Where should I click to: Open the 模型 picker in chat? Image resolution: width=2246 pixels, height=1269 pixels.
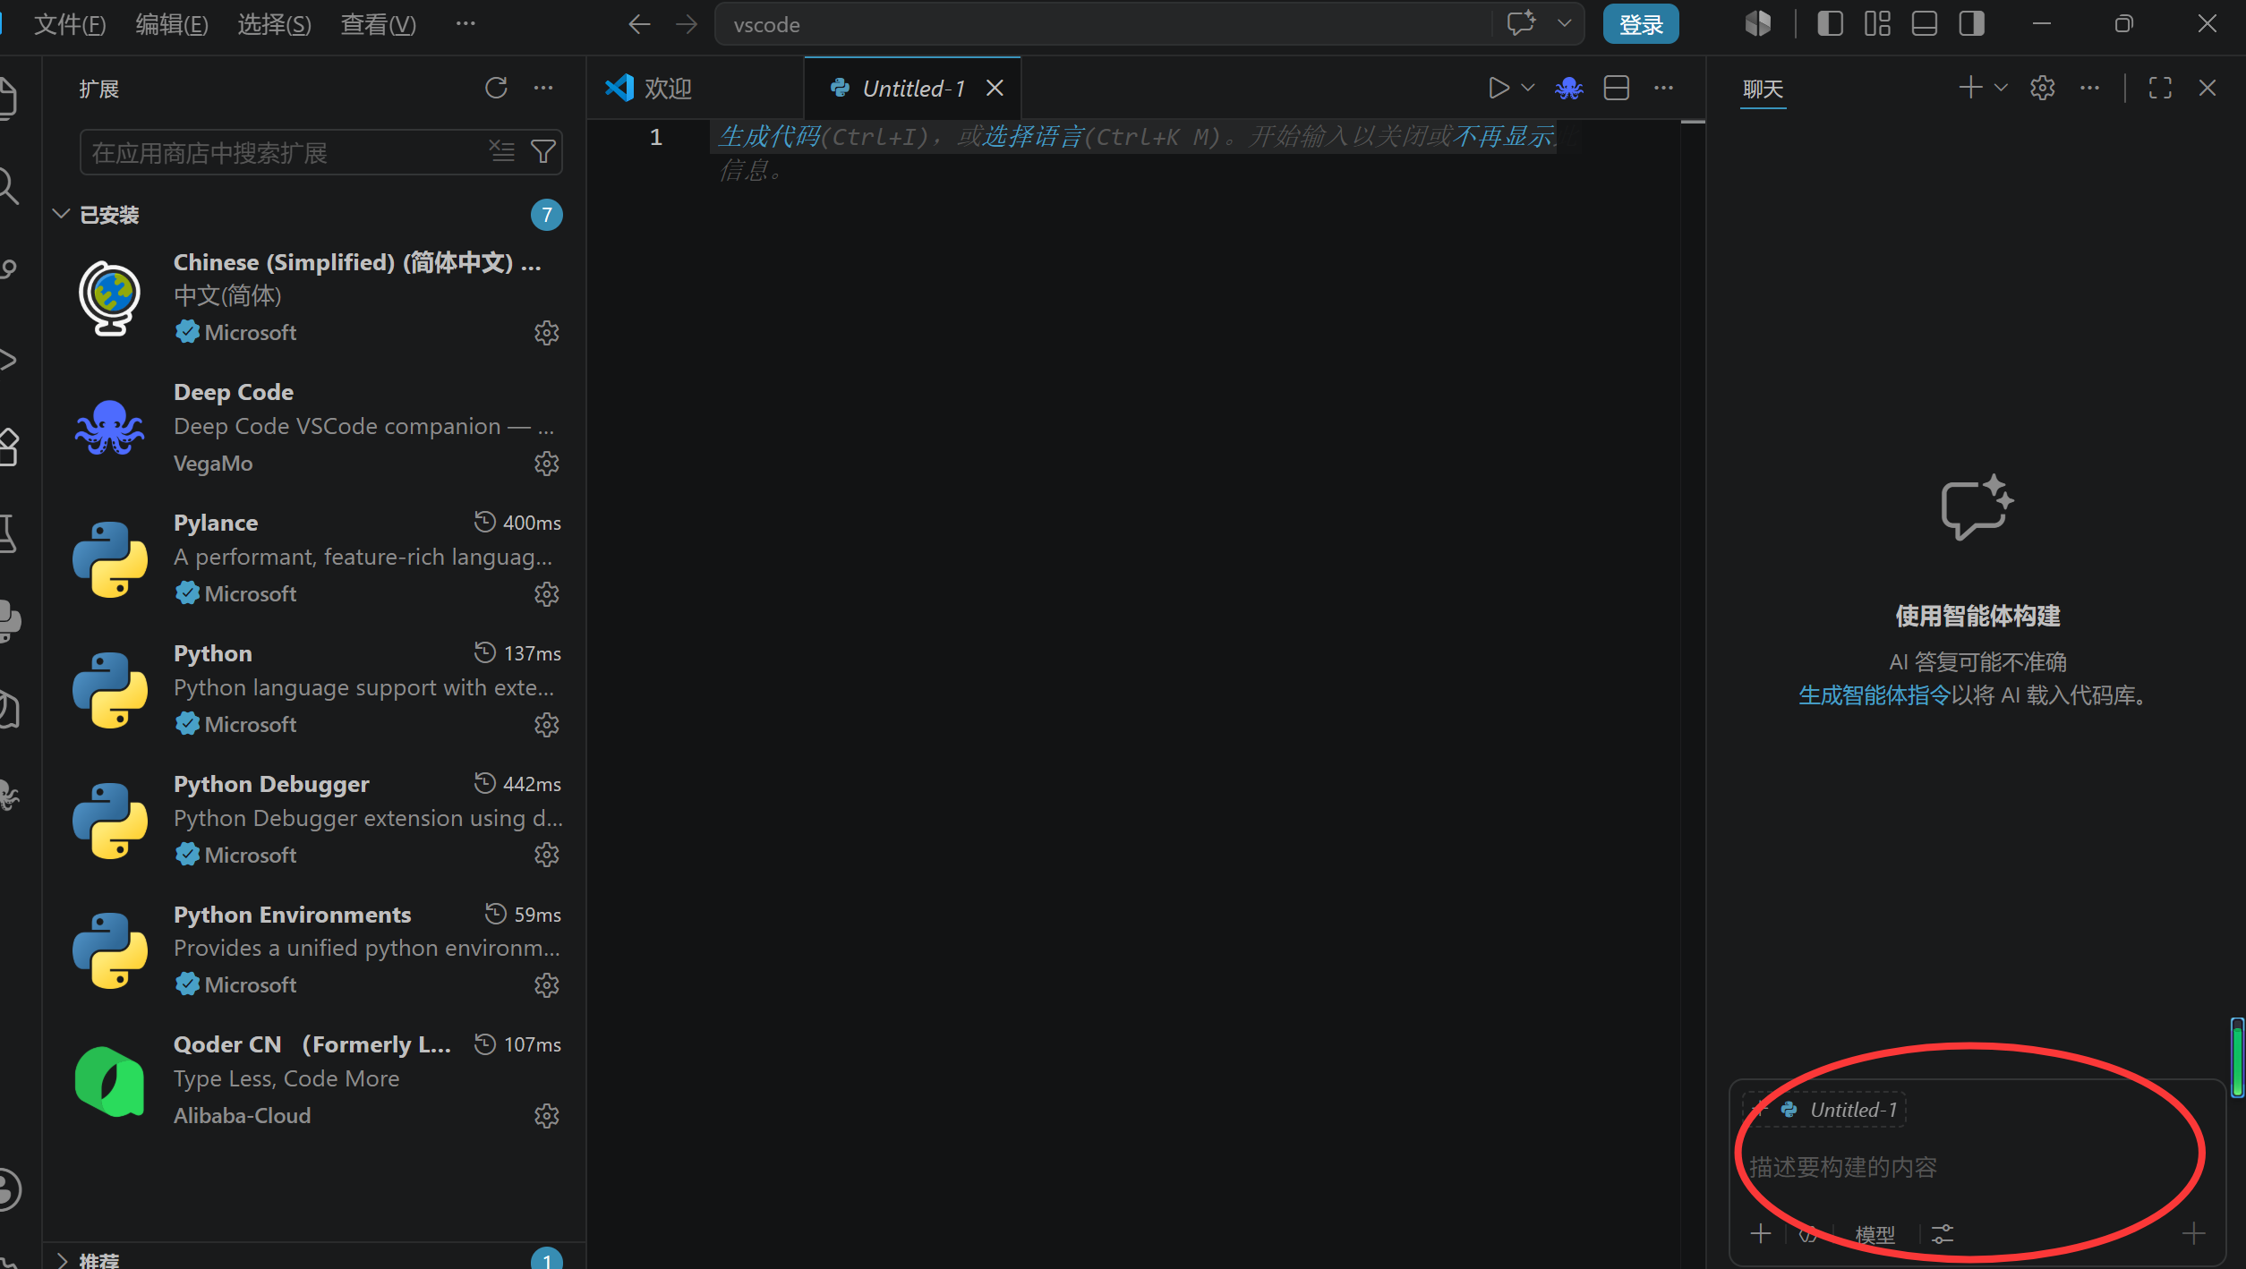tap(1875, 1235)
